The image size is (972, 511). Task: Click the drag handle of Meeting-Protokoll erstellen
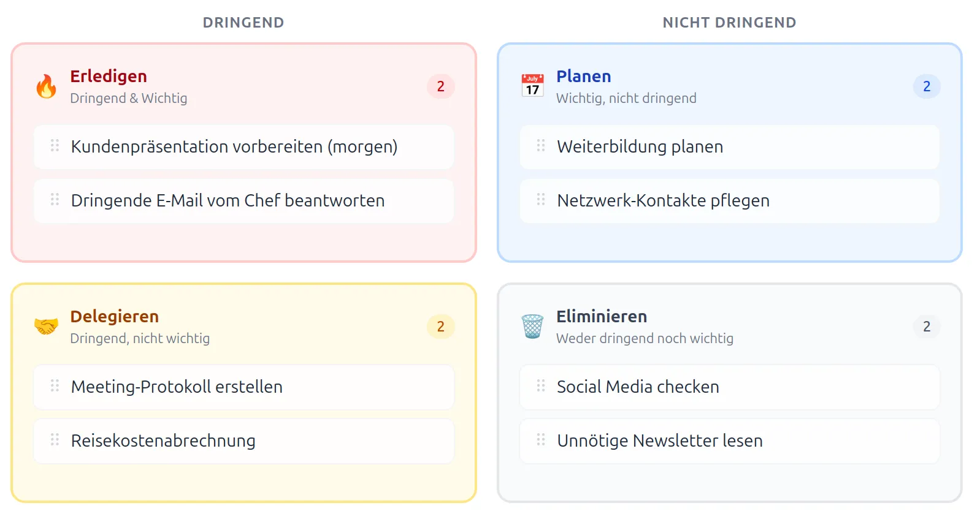coord(54,387)
